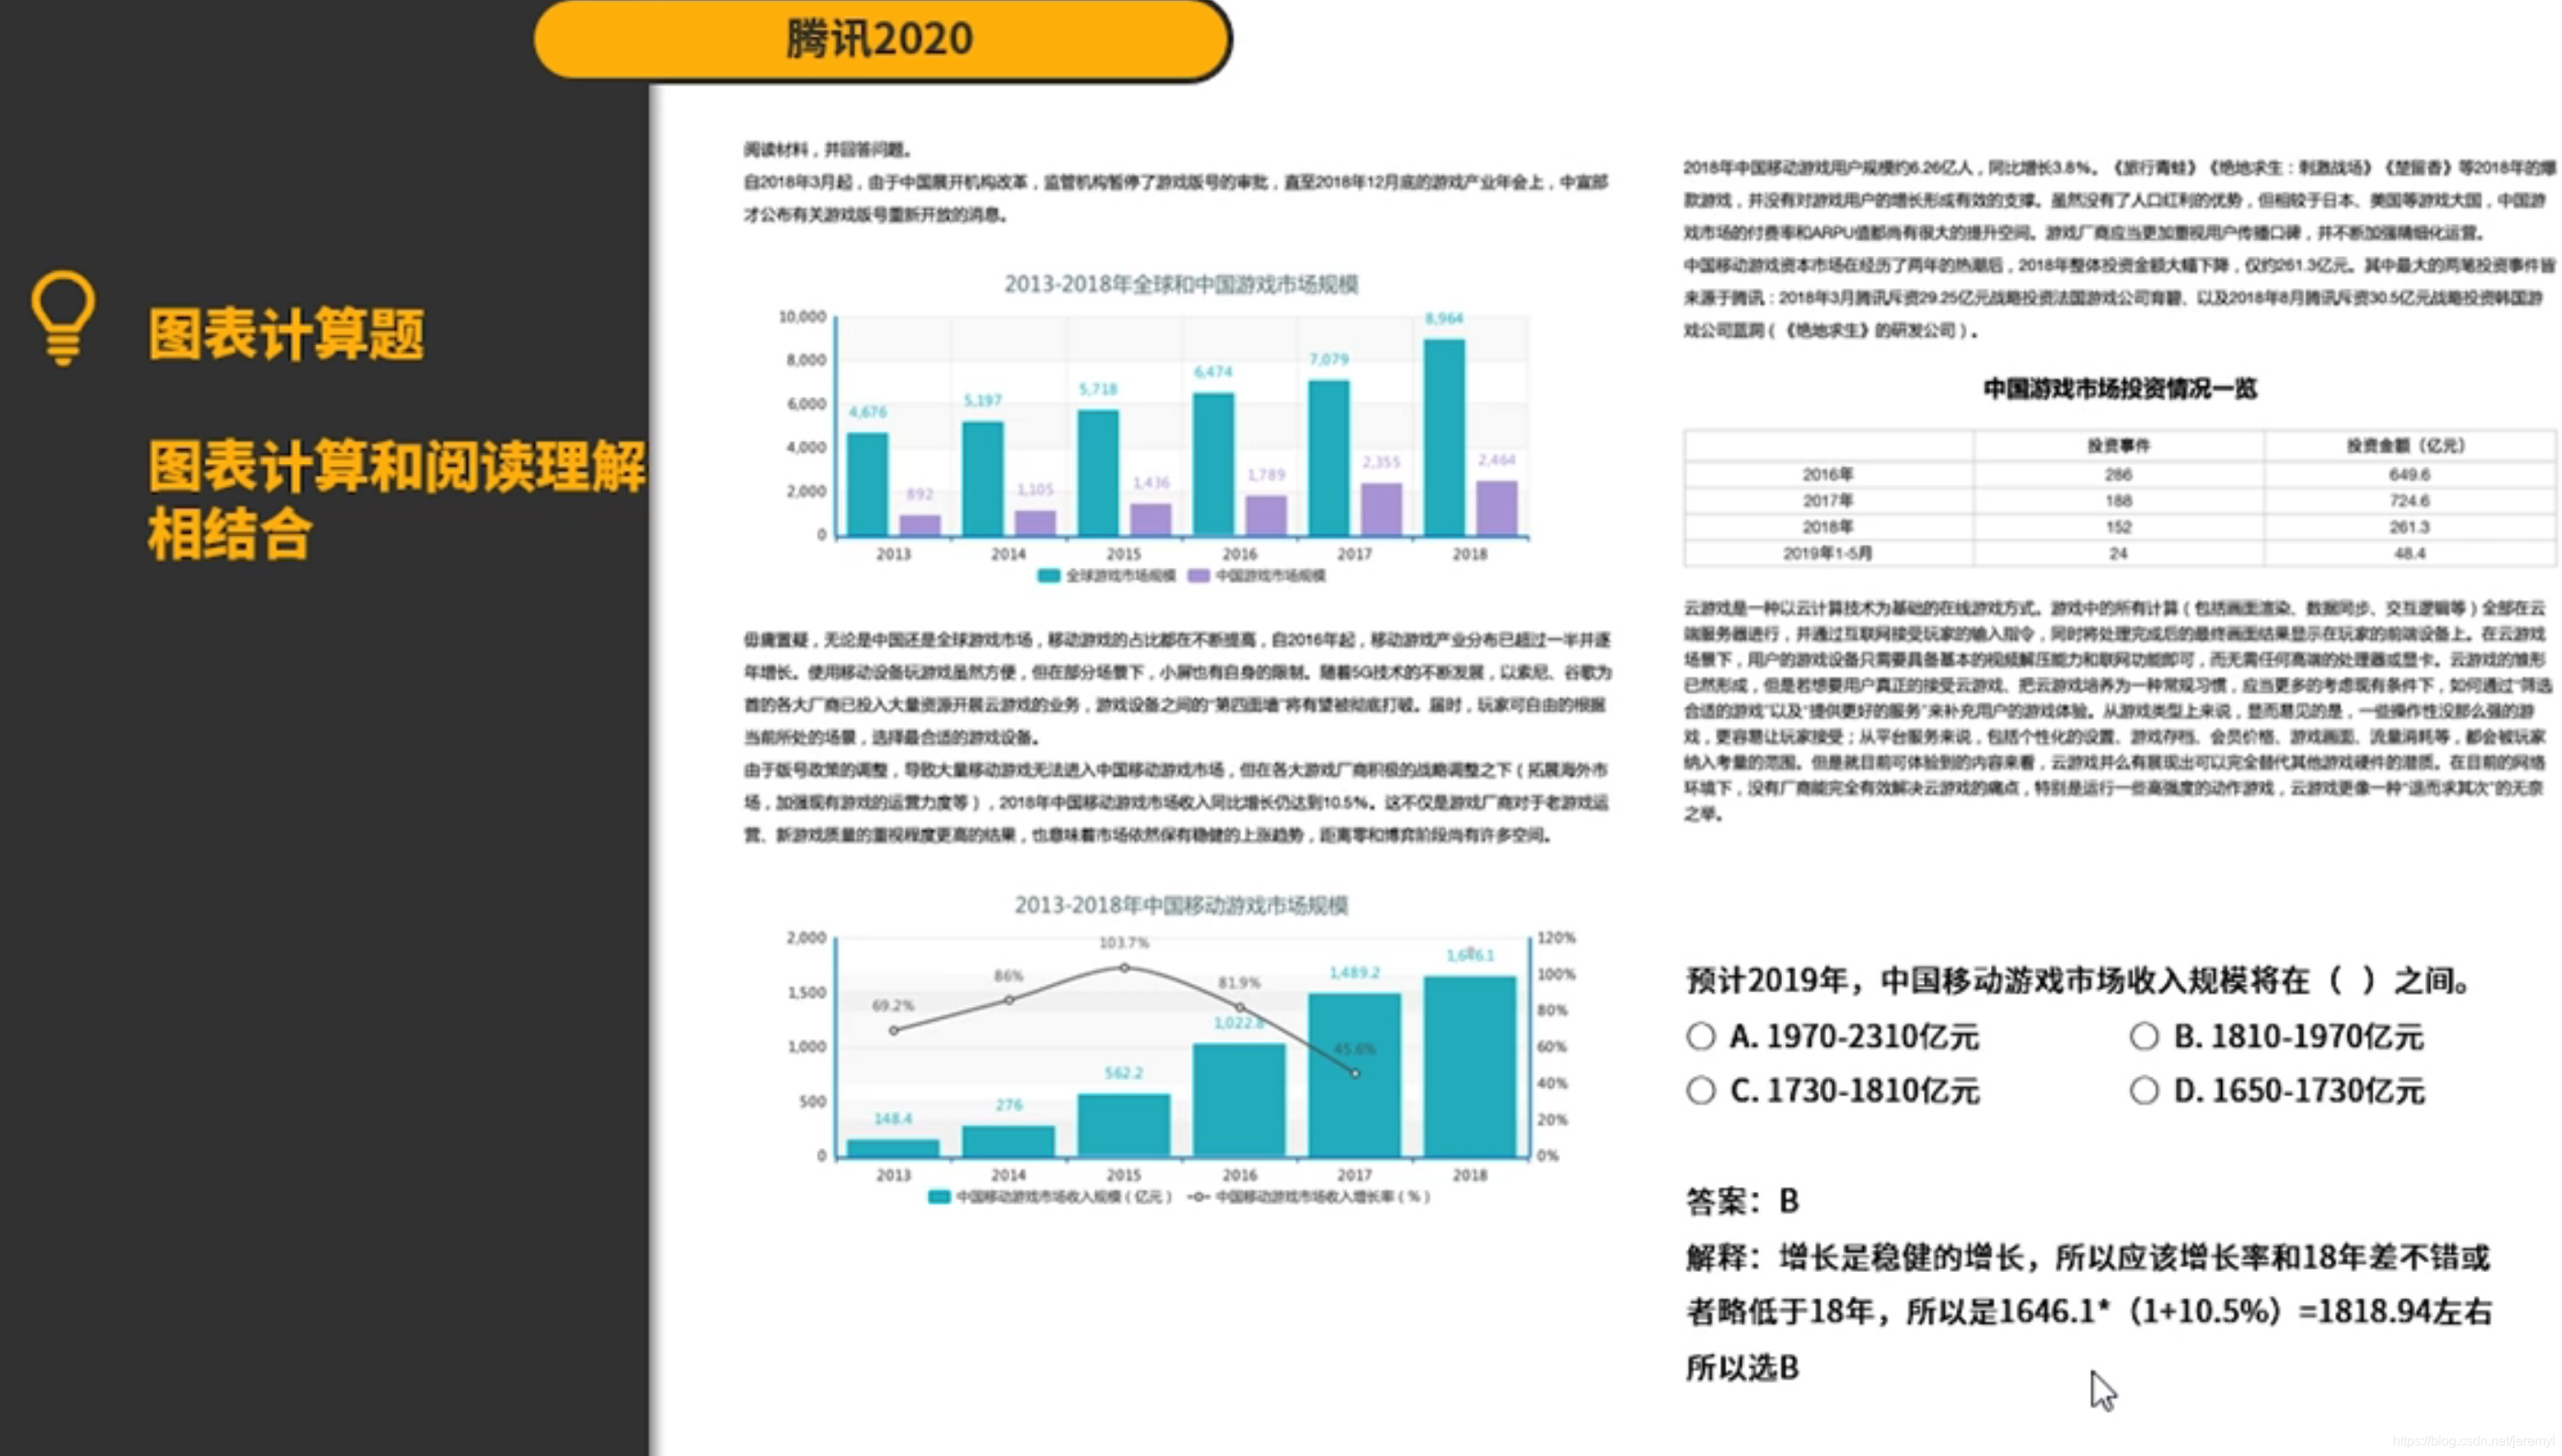Click the 图表计算题 heading

[x=286, y=334]
